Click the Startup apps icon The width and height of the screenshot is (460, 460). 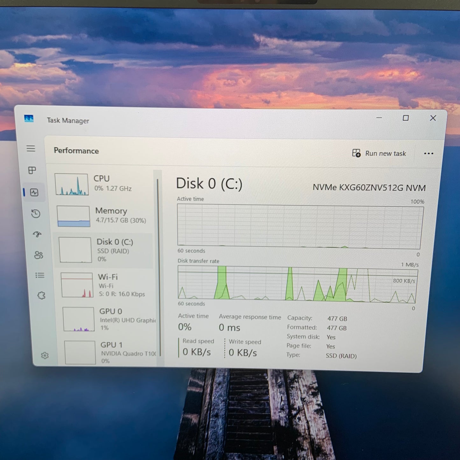pos(37,235)
